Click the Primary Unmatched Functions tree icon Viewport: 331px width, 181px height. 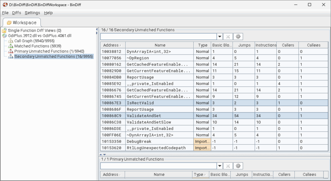point(11,51)
